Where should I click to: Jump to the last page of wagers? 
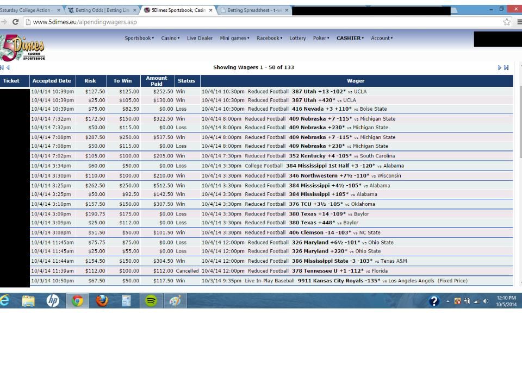coord(506,67)
